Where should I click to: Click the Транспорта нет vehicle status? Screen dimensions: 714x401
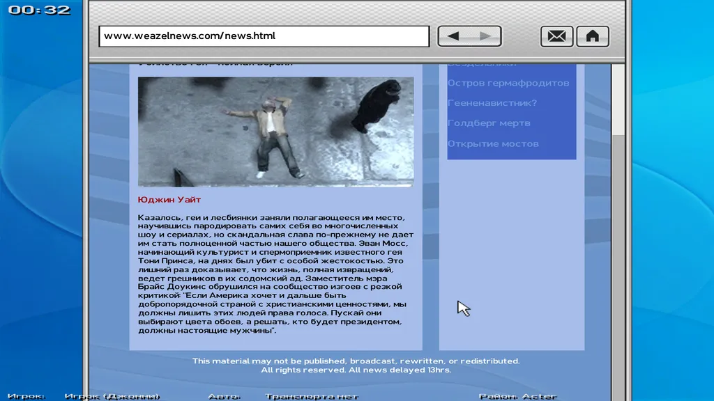pyautogui.click(x=311, y=396)
